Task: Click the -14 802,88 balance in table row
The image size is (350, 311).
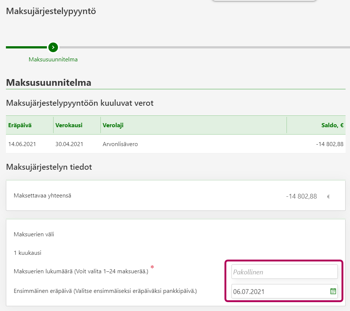Action: pos(329,144)
